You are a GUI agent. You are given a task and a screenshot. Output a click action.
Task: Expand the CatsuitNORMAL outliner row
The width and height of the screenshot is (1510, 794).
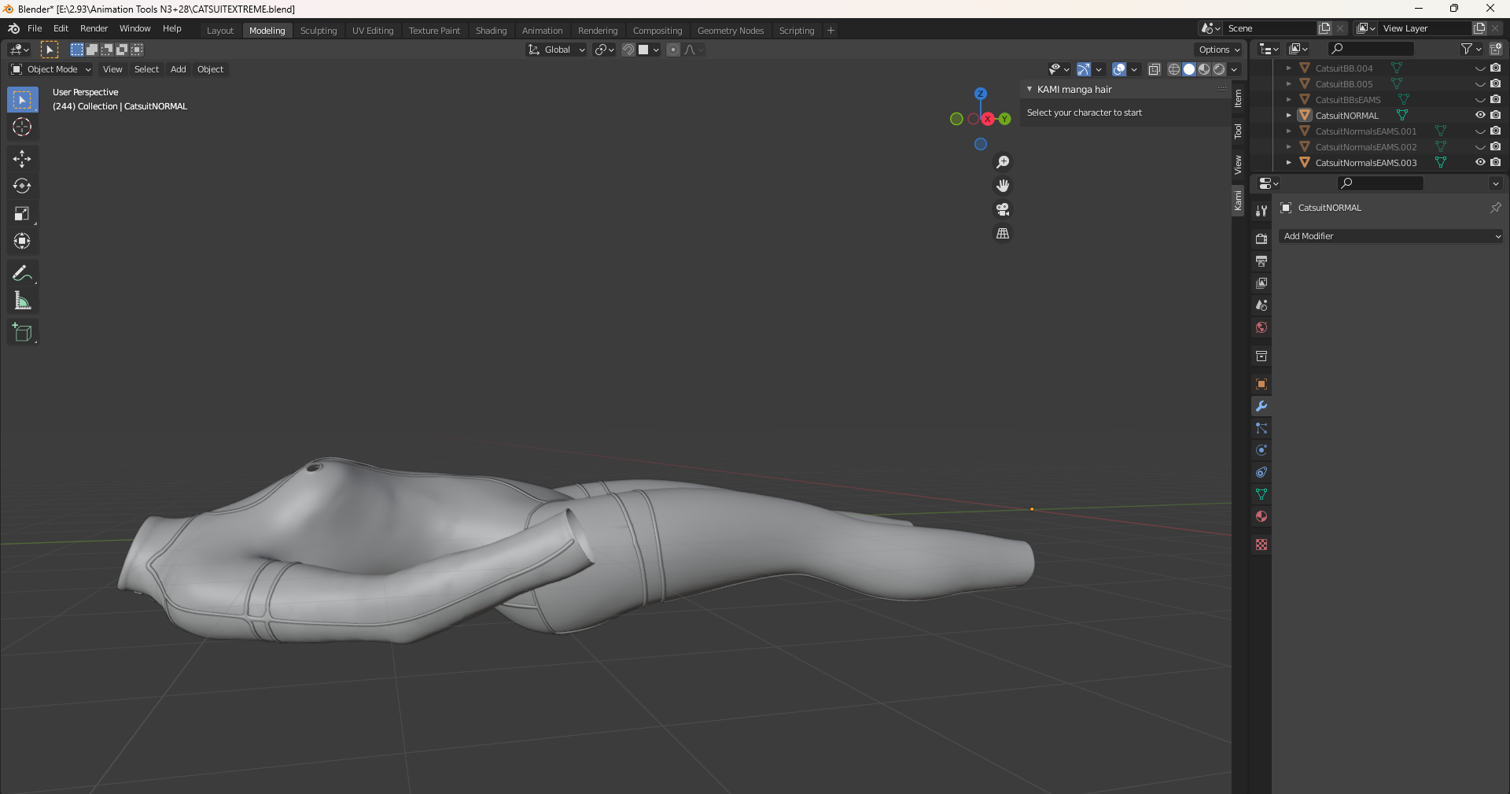[x=1288, y=116]
